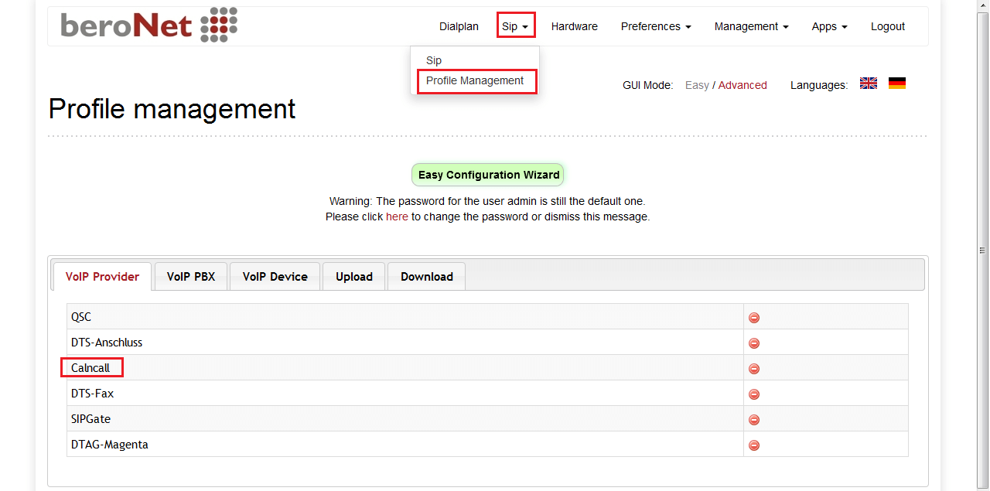
Task: Expand the Preferences dropdown menu
Action: [x=656, y=26]
